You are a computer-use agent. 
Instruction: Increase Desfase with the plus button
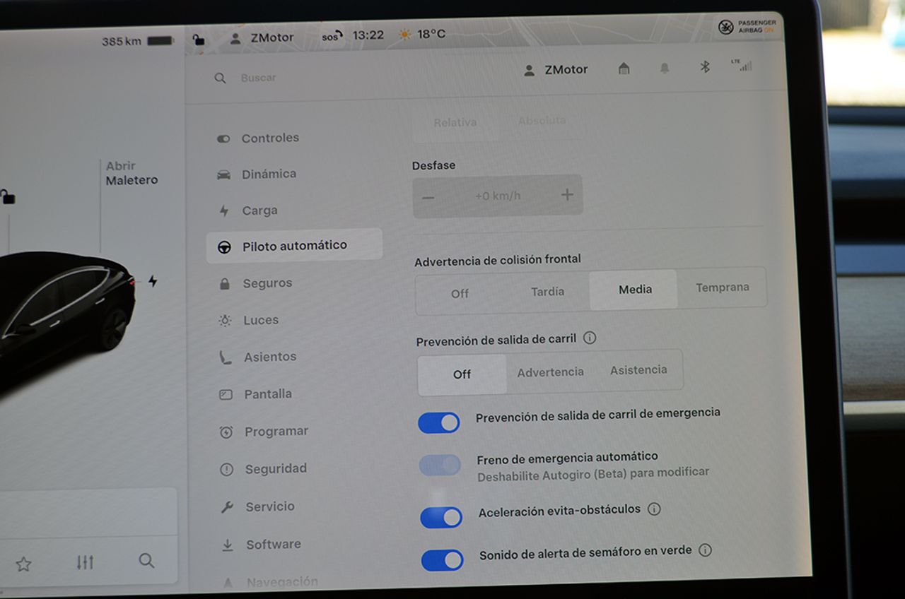point(567,195)
